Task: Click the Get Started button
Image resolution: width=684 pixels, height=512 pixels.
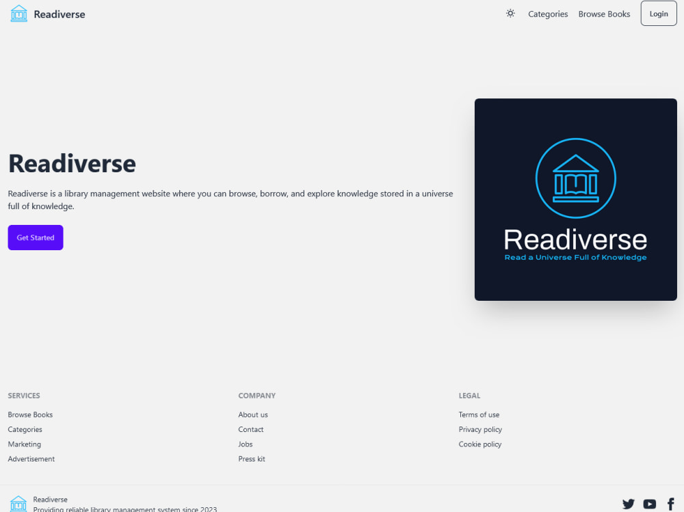Action: [35, 237]
